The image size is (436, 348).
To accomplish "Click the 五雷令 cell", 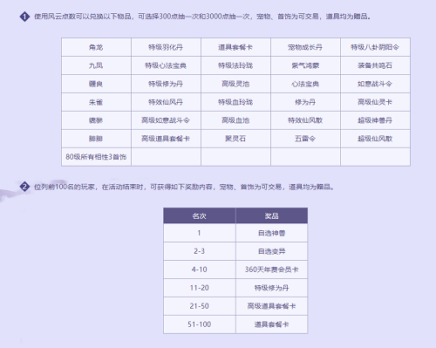I will click(305, 139).
